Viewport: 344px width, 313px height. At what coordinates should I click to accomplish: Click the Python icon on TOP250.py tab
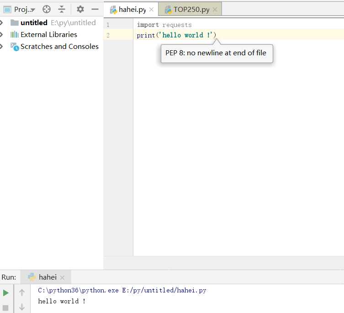168,10
